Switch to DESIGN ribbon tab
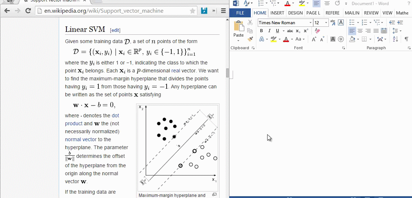The width and height of the screenshot is (412, 198). click(x=295, y=13)
